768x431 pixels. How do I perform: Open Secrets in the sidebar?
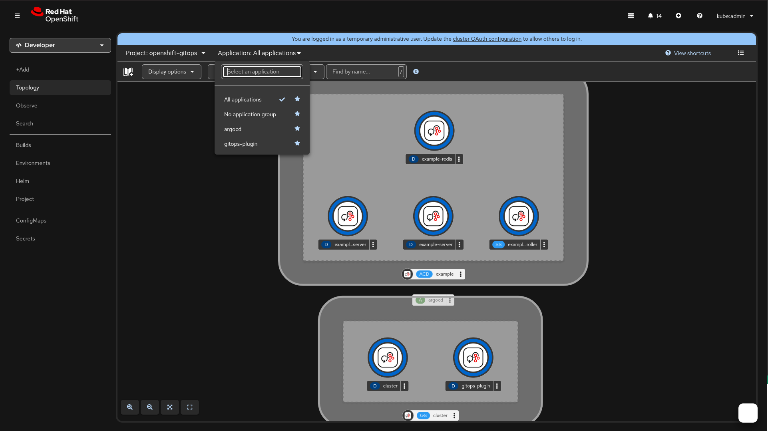point(60,238)
